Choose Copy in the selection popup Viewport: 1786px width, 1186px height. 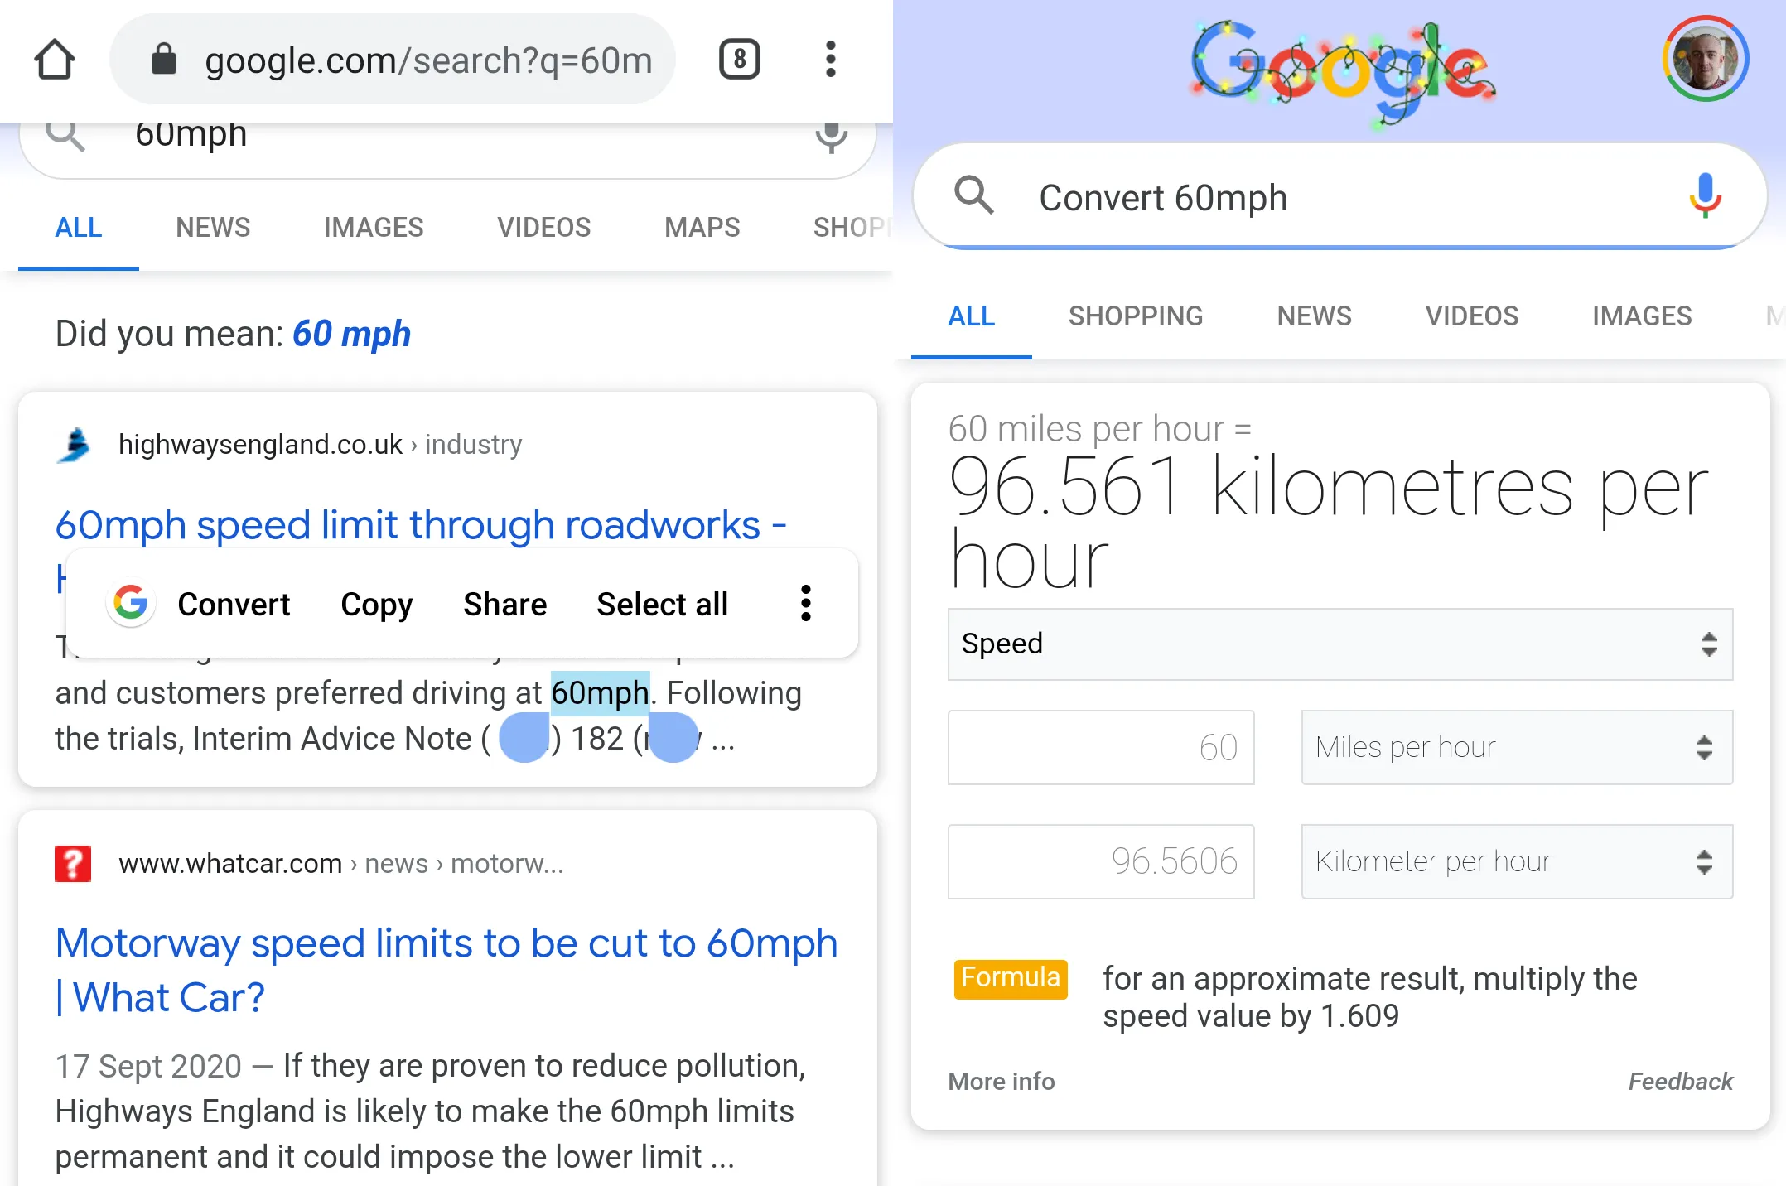(x=376, y=604)
